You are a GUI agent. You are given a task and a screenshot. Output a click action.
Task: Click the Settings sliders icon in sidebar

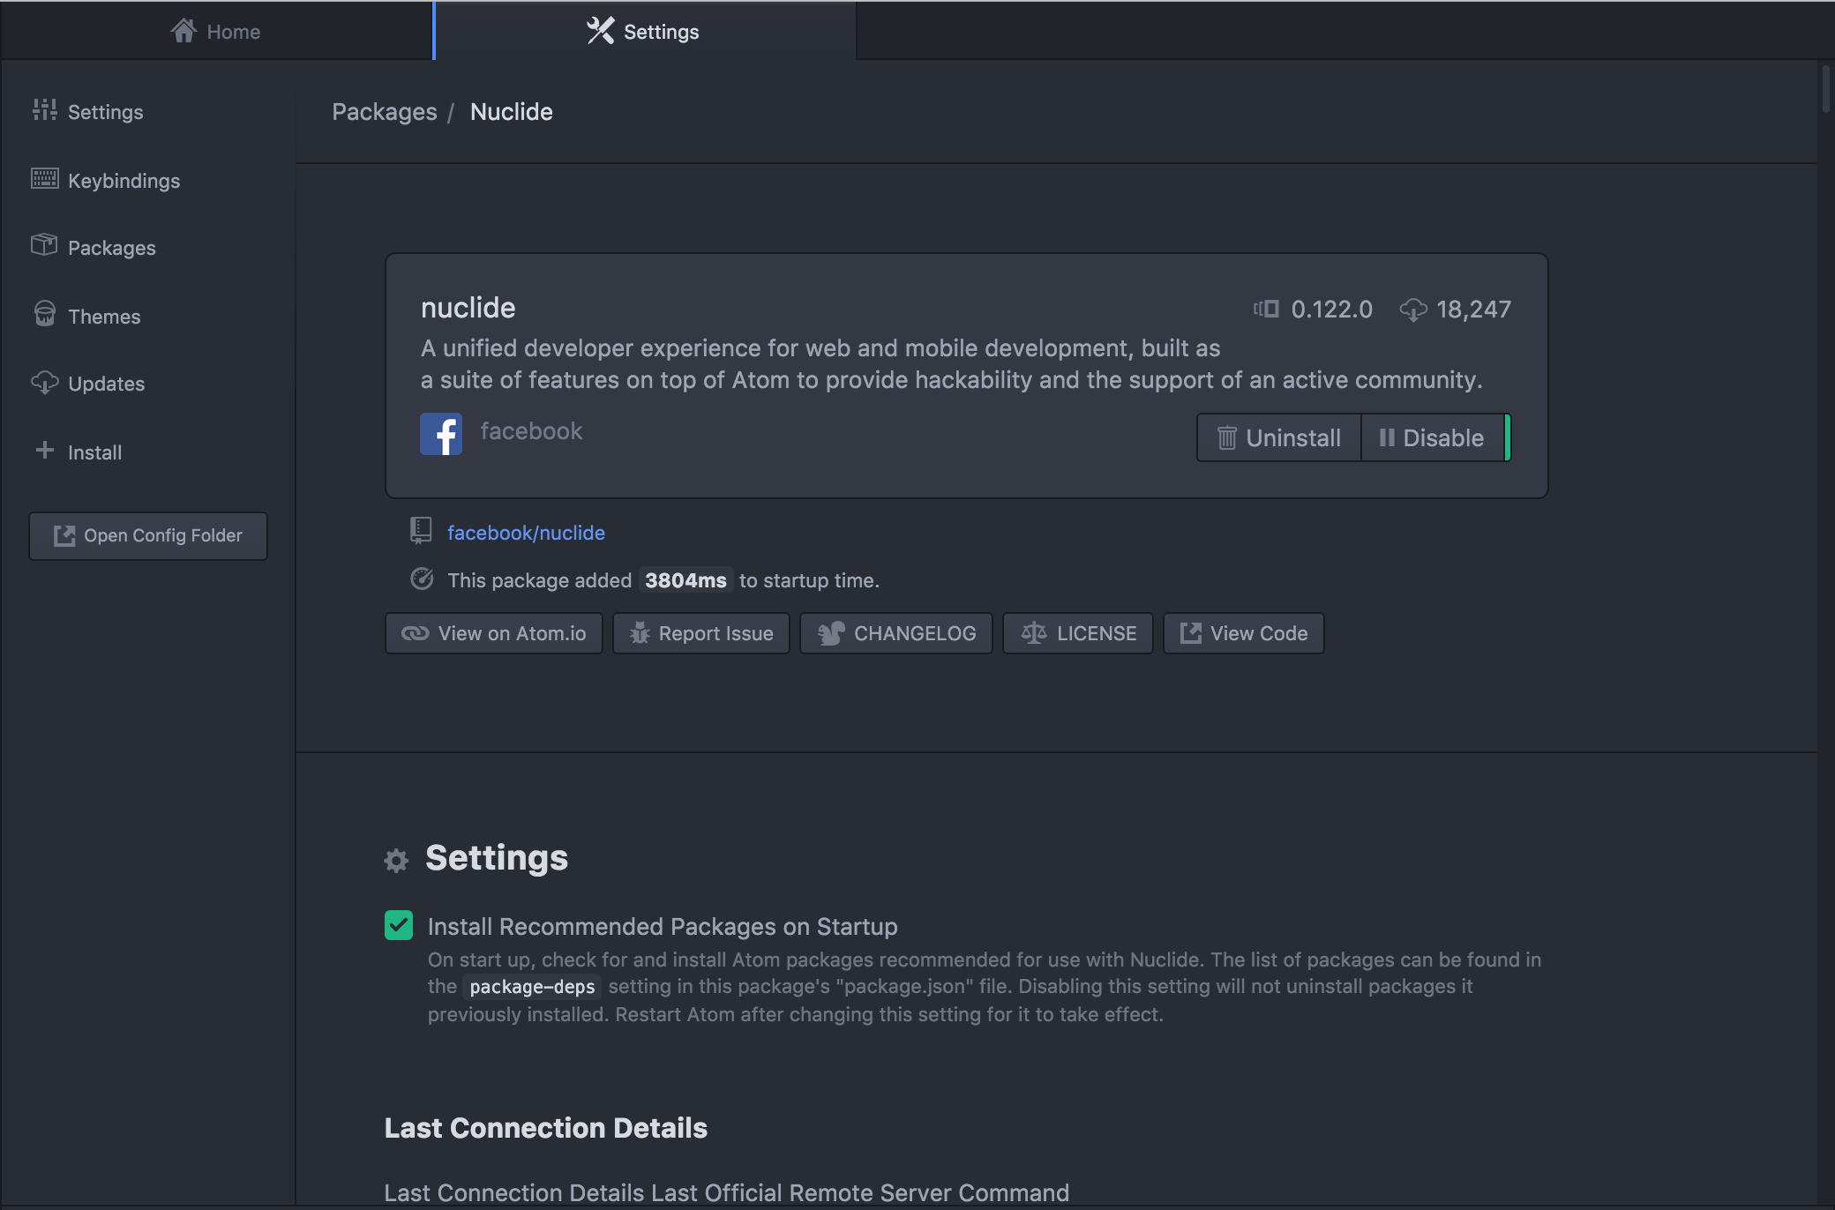point(44,110)
